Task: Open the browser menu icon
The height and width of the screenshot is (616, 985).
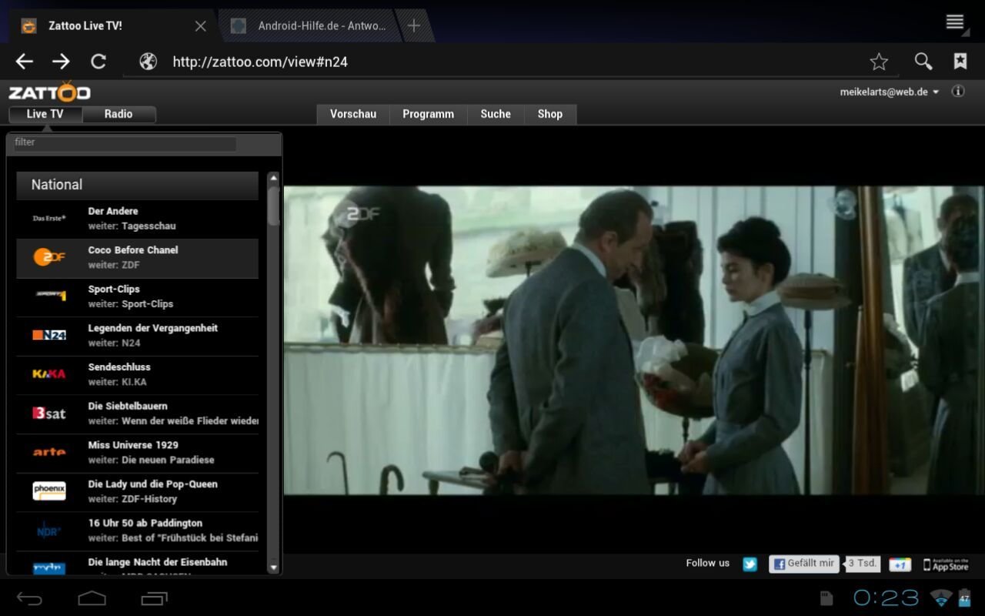Action: (x=955, y=22)
